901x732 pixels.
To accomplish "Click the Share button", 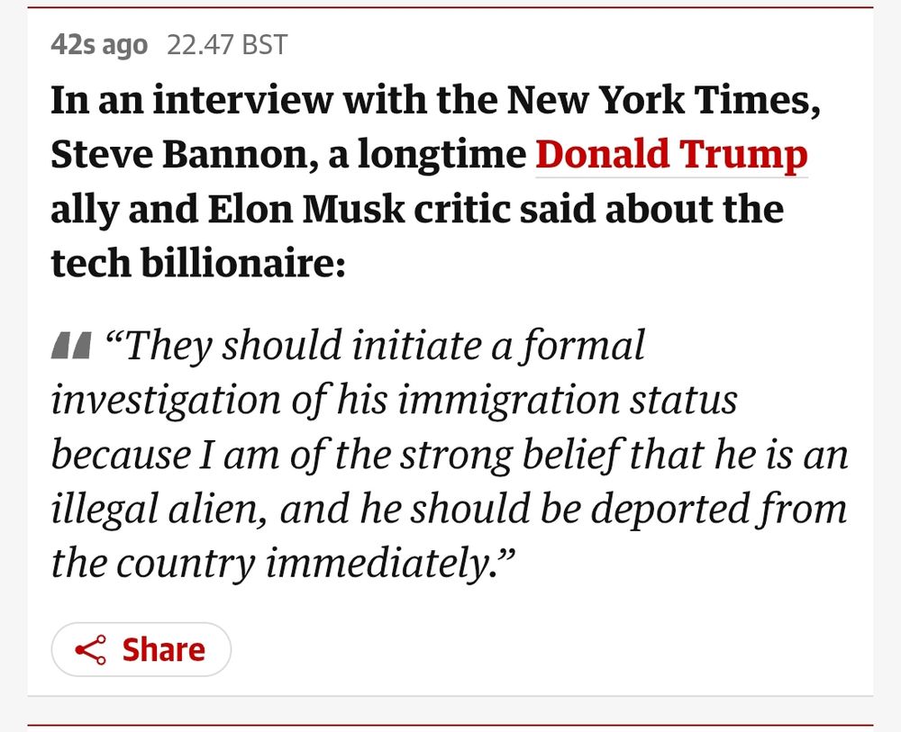I will point(141,649).
